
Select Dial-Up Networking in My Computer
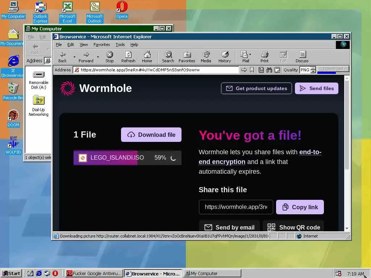(38, 106)
